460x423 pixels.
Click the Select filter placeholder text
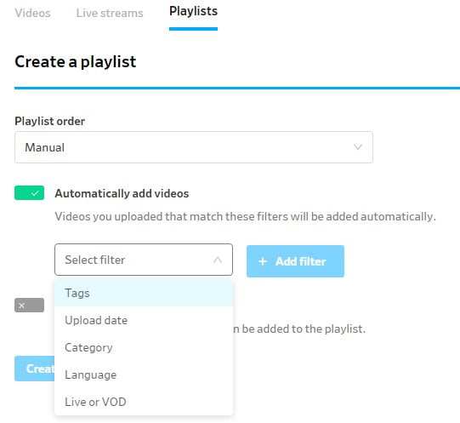click(x=94, y=260)
